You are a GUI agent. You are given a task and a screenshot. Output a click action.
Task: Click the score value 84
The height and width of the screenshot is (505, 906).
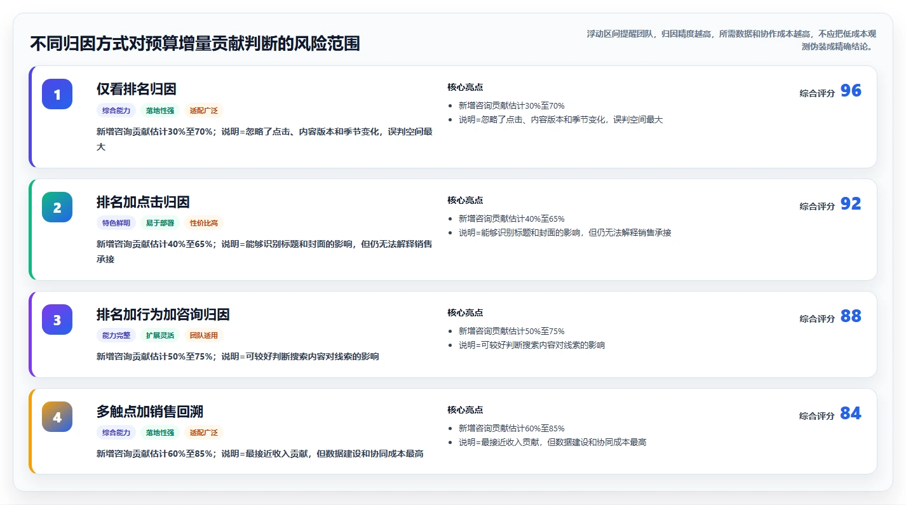point(851,414)
